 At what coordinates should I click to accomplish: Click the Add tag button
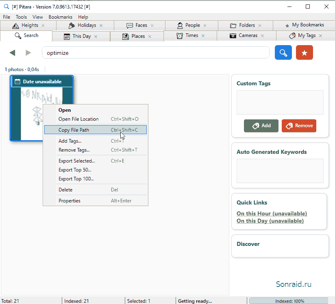coord(261,126)
